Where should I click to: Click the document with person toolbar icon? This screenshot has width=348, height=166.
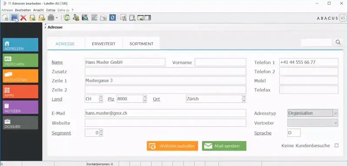[x=133, y=18]
